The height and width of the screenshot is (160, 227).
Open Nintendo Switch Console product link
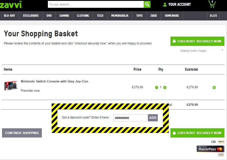tap(55, 81)
